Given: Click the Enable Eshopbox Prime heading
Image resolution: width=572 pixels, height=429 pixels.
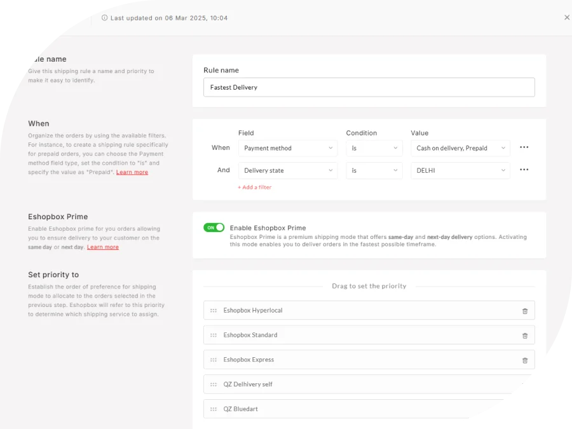Looking at the screenshot, I should pyautogui.click(x=268, y=228).
